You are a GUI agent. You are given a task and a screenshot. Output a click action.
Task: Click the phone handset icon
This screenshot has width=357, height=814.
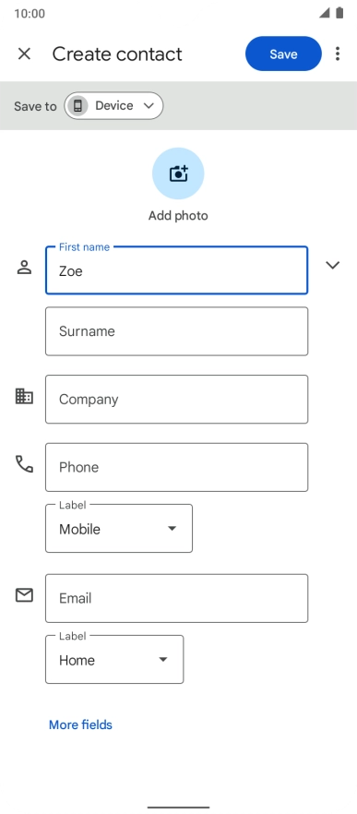point(24,463)
